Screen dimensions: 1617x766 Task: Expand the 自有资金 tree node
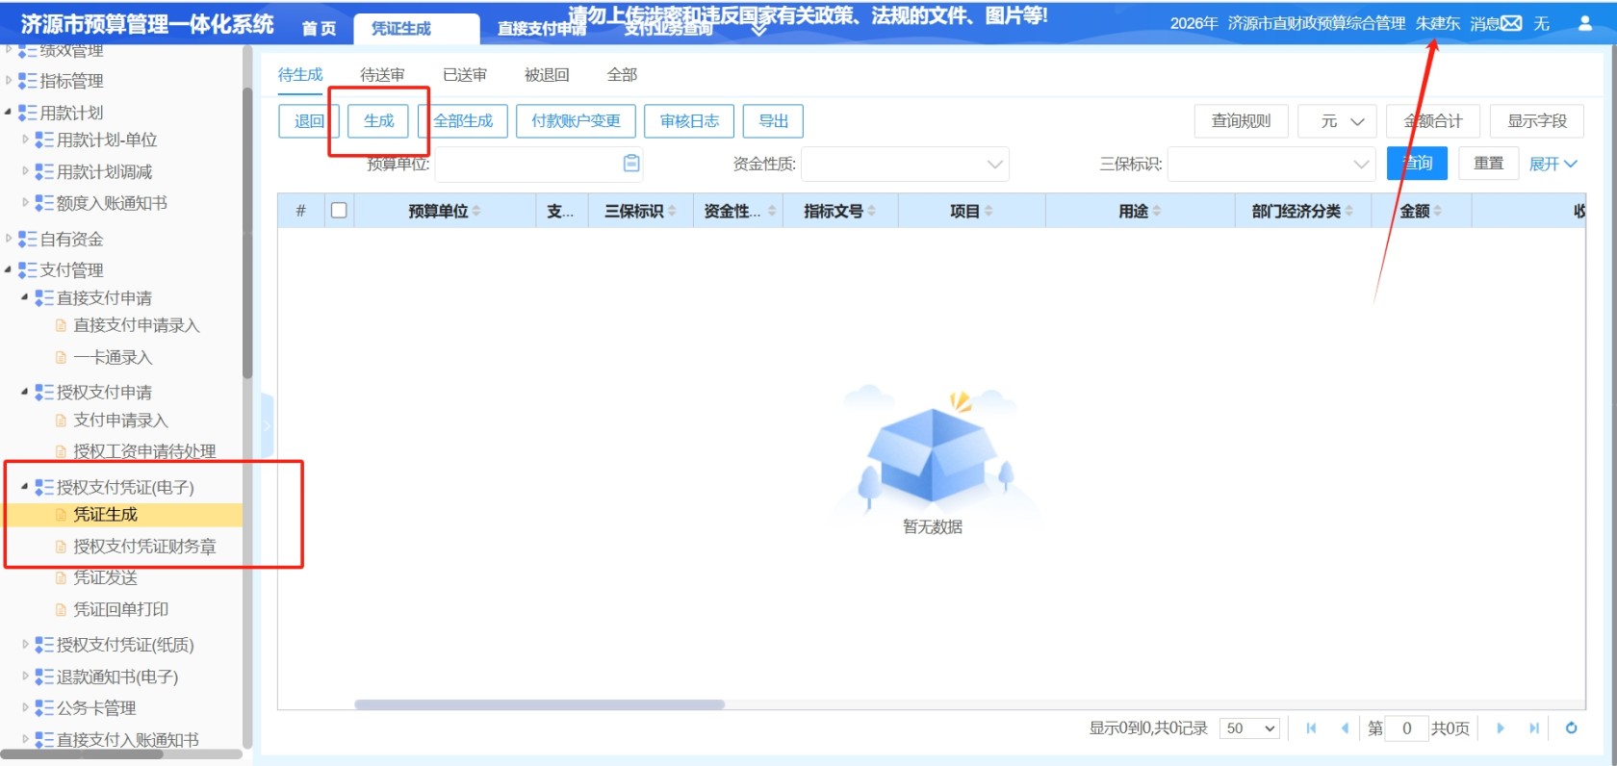(x=9, y=239)
